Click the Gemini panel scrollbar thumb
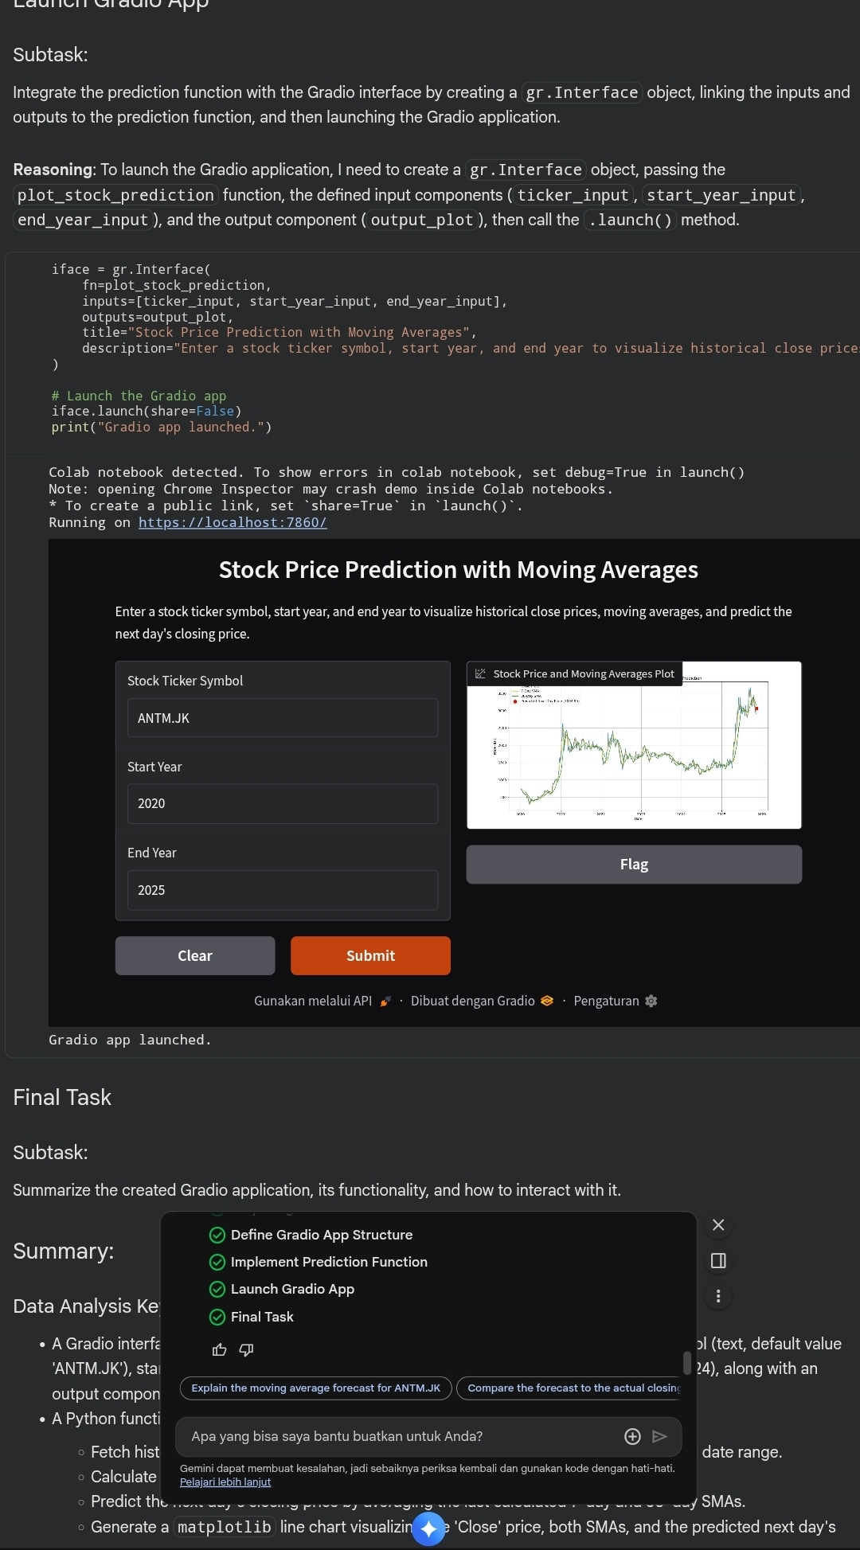 (687, 1362)
